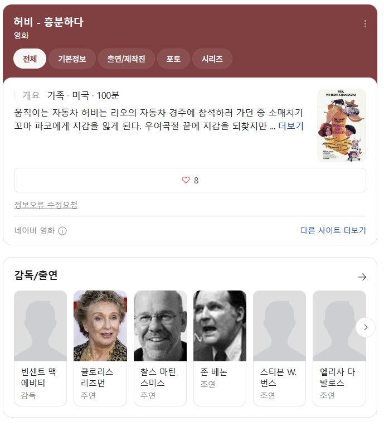The width and height of the screenshot is (384, 431).
Task: Open the 다른 사이트 더보기 link
Action: click(x=333, y=230)
